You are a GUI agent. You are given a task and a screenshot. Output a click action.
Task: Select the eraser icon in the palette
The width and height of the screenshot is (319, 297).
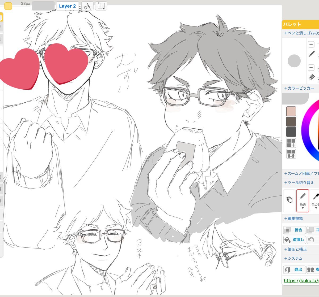(312, 77)
